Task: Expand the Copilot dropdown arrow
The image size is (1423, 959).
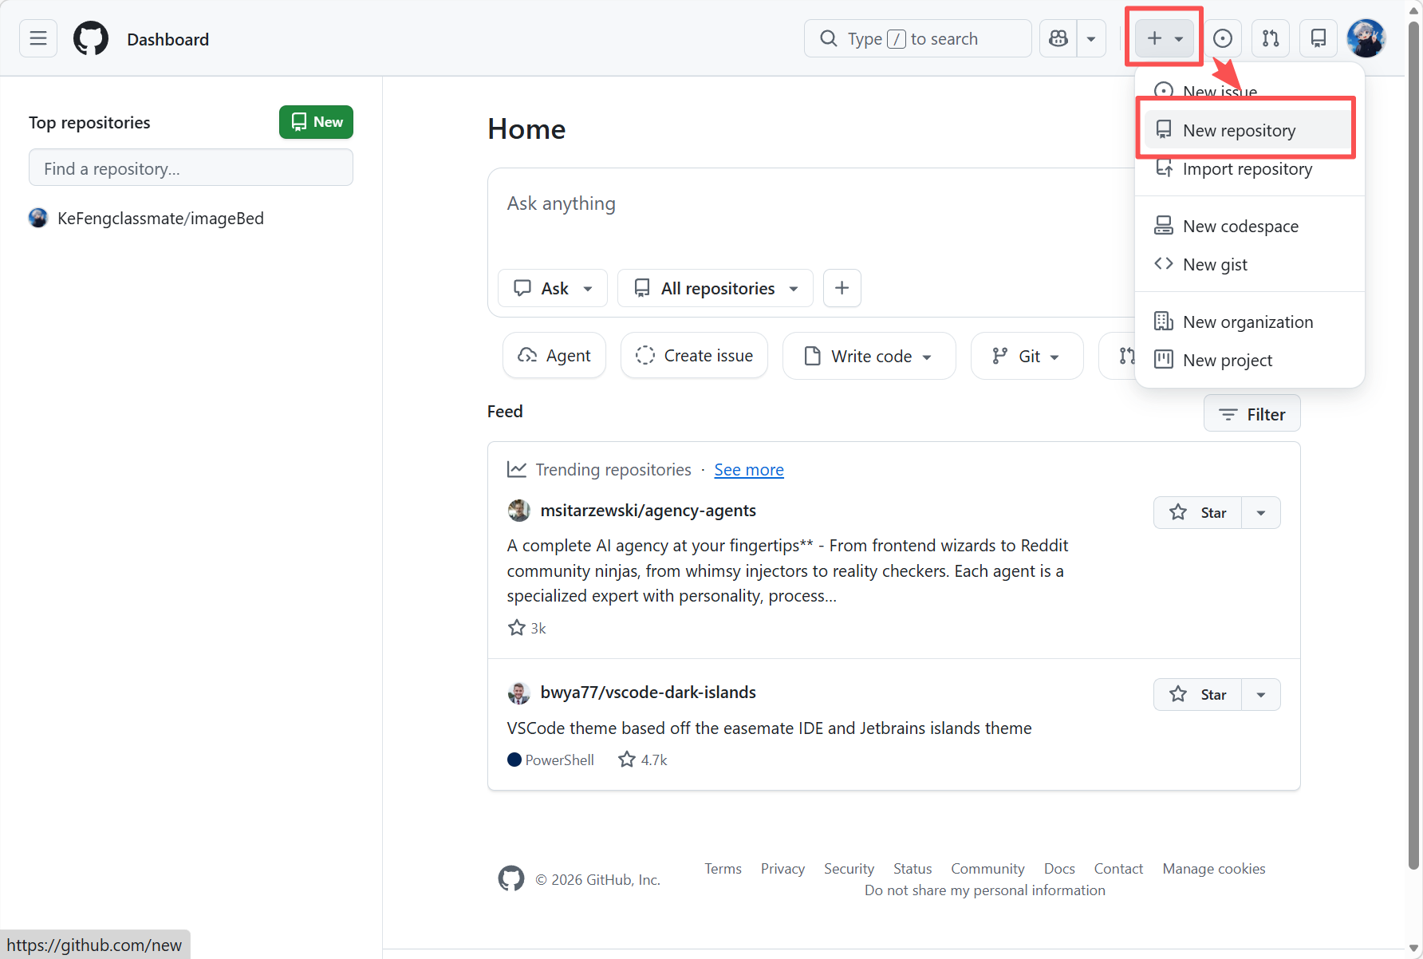Action: click(x=1091, y=38)
